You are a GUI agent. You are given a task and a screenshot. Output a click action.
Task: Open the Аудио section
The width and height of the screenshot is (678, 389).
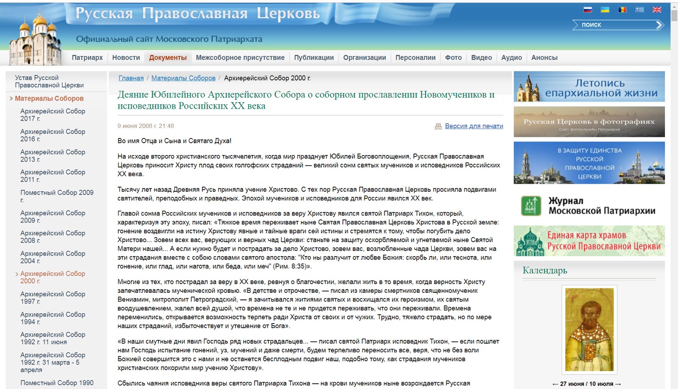pyautogui.click(x=512, y=58)
